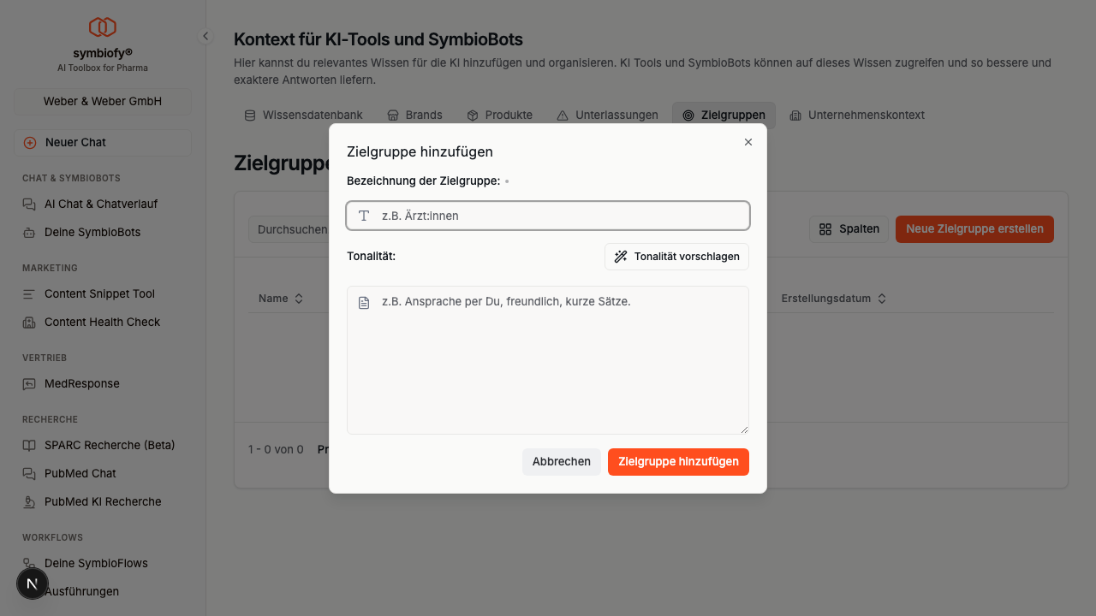Open Deine SymbioFlows

click(96, 563)
